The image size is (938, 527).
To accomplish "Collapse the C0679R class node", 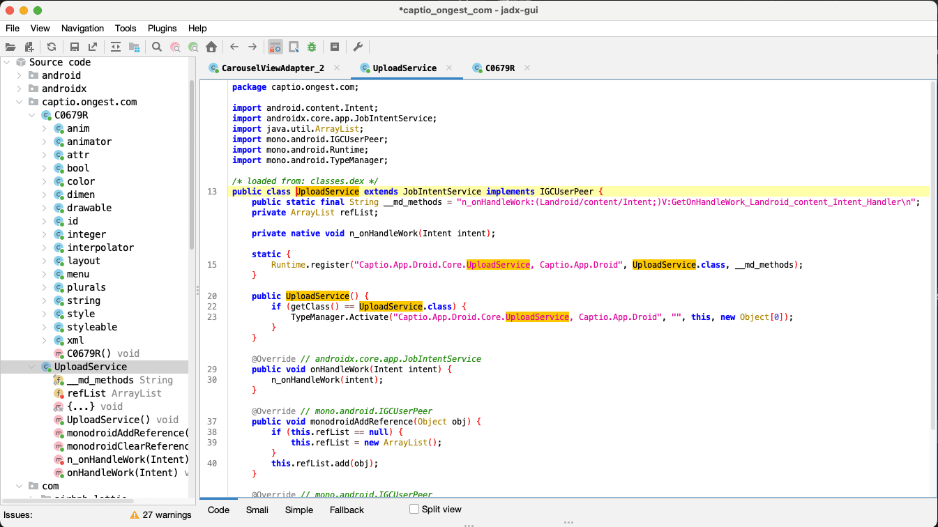I will pos(31,115).
